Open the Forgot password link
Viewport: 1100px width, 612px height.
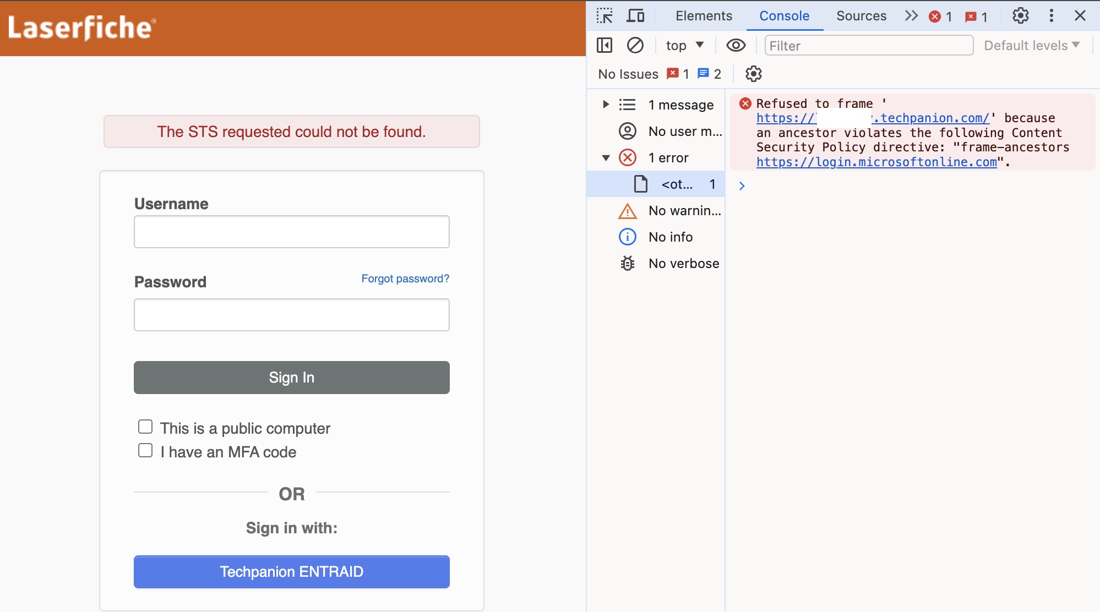[405, 278]
